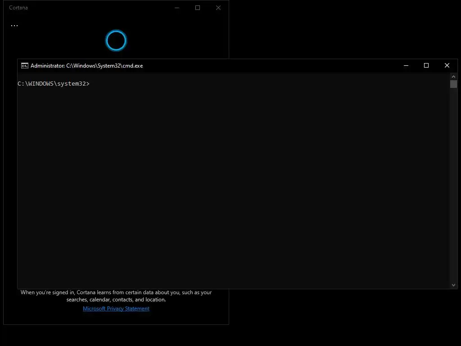Maximize the Administrator cmd.exe window
This screenshot has height=346, width=461.
[426, 66]
